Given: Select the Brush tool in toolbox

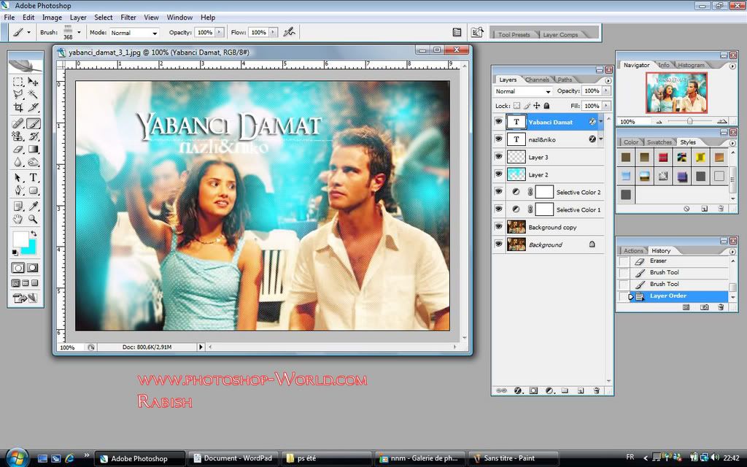Looking at the screenshot, I should tap(33, 123).
